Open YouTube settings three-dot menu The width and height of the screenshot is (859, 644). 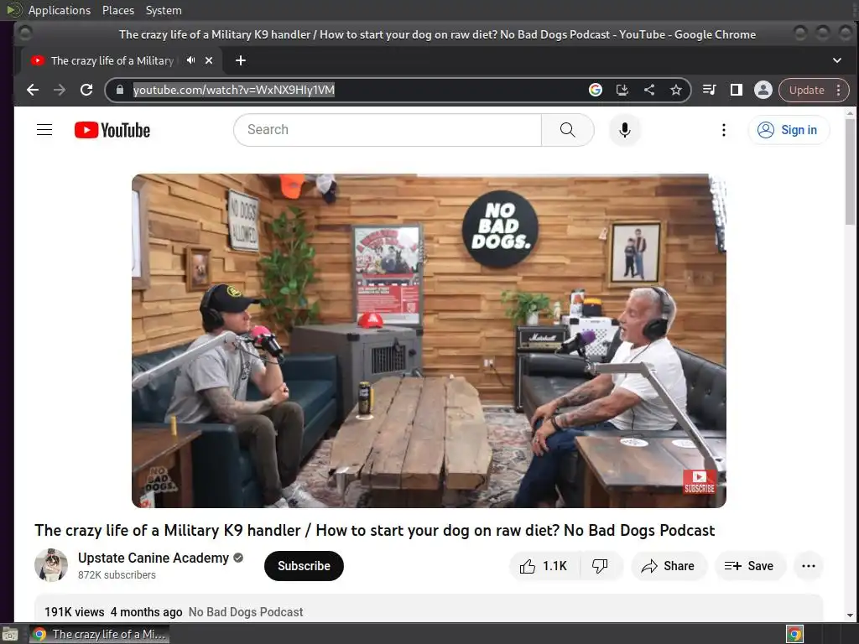pos(724,130)
